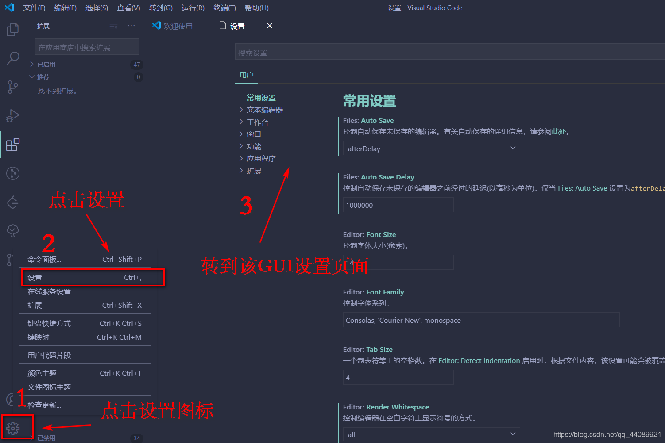Expand the 已启用 extensions section

pos(46,65)
